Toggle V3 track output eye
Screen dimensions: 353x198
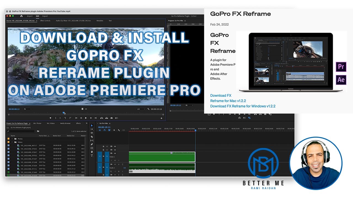(x=115, y=146)
